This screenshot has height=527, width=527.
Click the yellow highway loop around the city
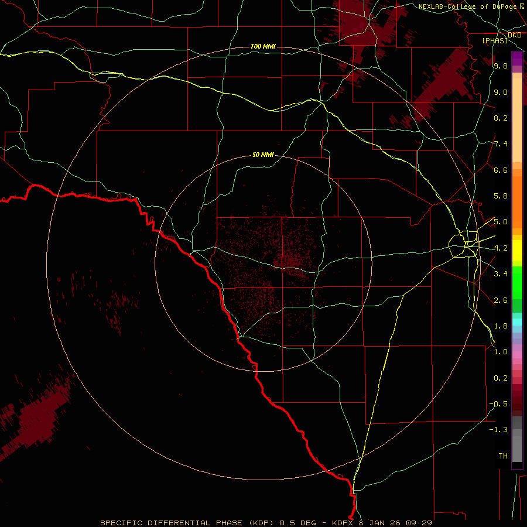[464, 244]
